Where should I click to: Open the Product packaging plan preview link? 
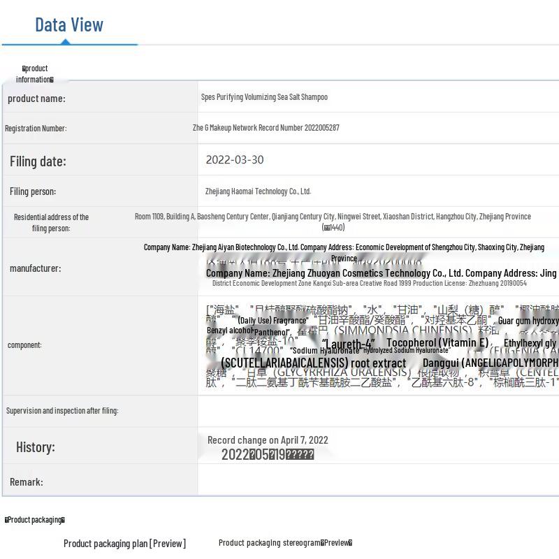click(x=124, y=543)
